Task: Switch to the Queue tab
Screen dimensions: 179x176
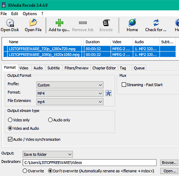Action: pyautogui.click(x=139, y=68)
